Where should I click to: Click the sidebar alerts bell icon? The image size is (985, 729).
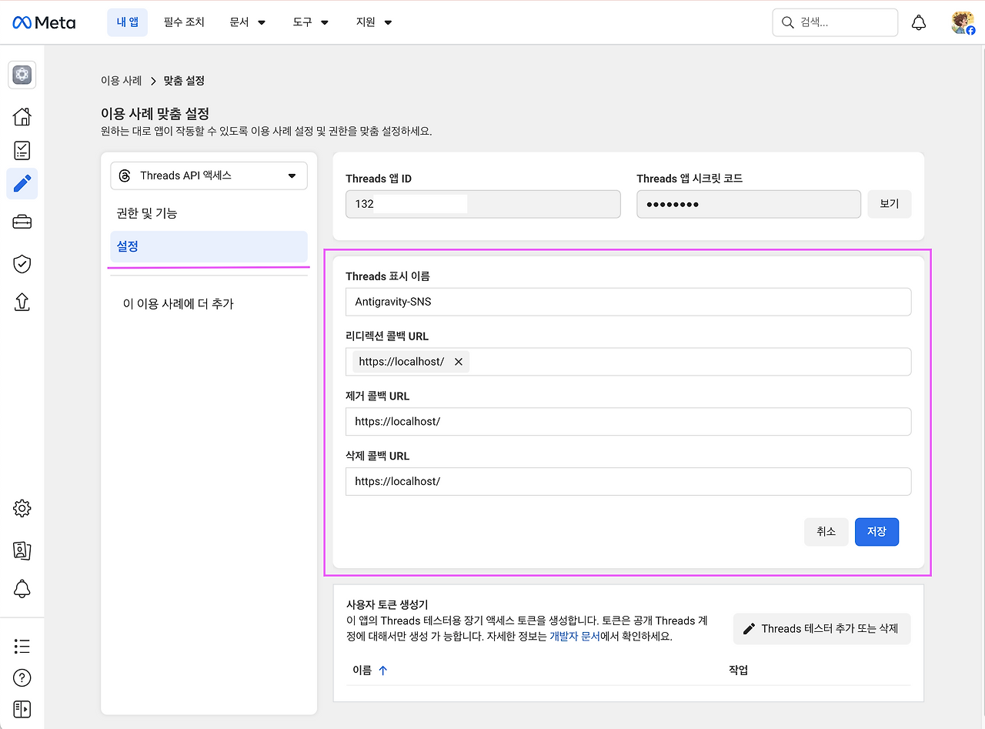tap(22, 590)
